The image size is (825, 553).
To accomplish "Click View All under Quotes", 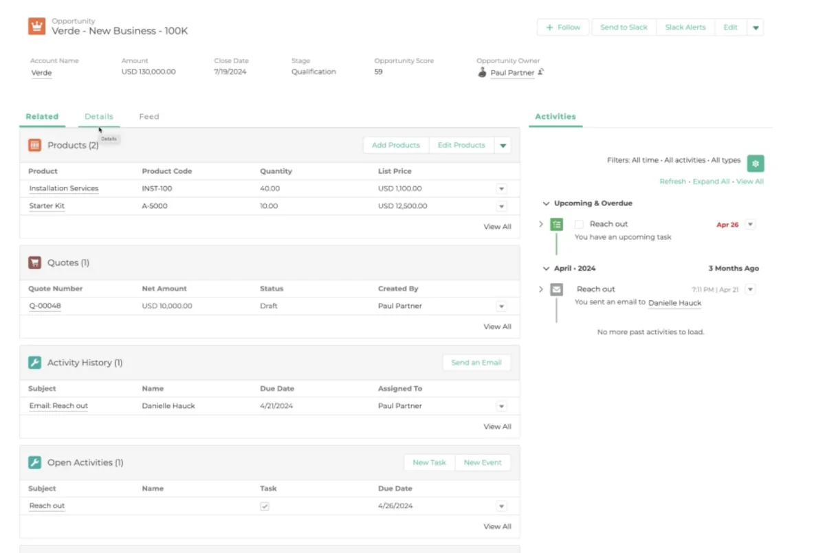I will (x=497, y=326).
